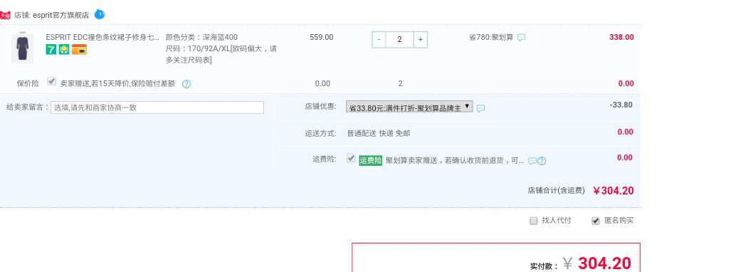Open the ESPRIT dress product thumbnail
The height and width of the screenshot is (272, 731).
(22, 48)
